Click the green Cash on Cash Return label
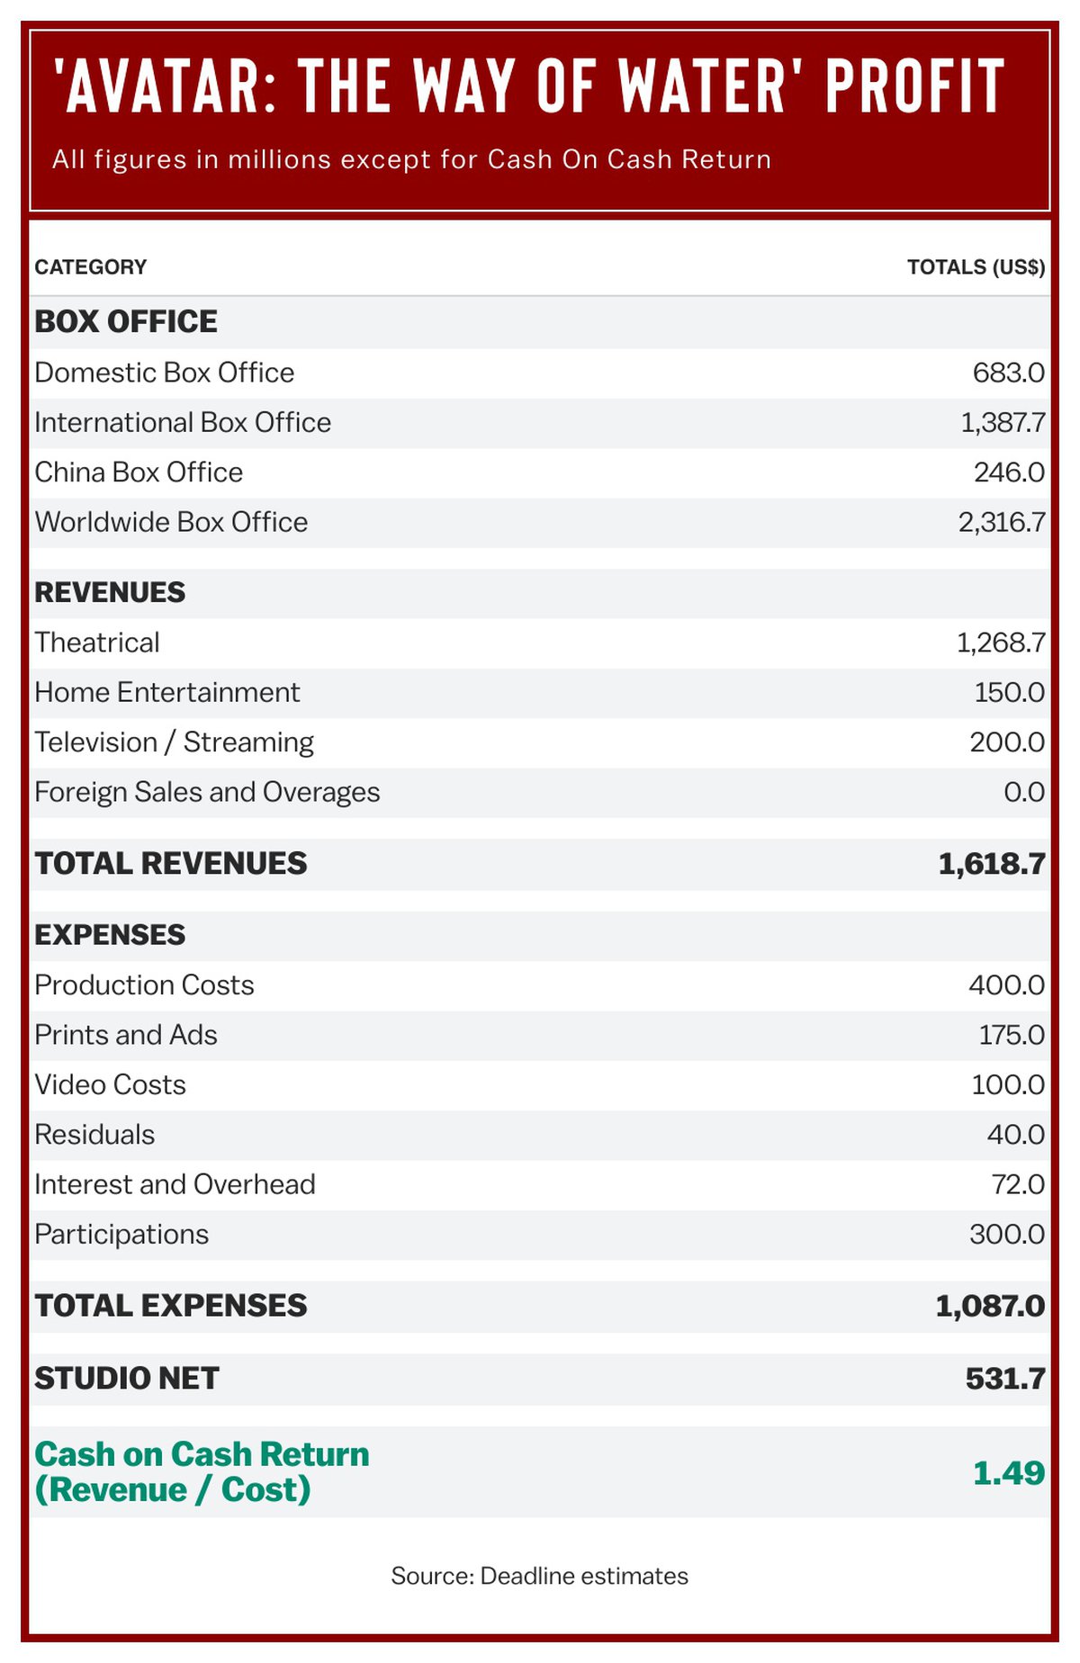This screenshot has width=1080, height=1663. [x=202, y=1472]
